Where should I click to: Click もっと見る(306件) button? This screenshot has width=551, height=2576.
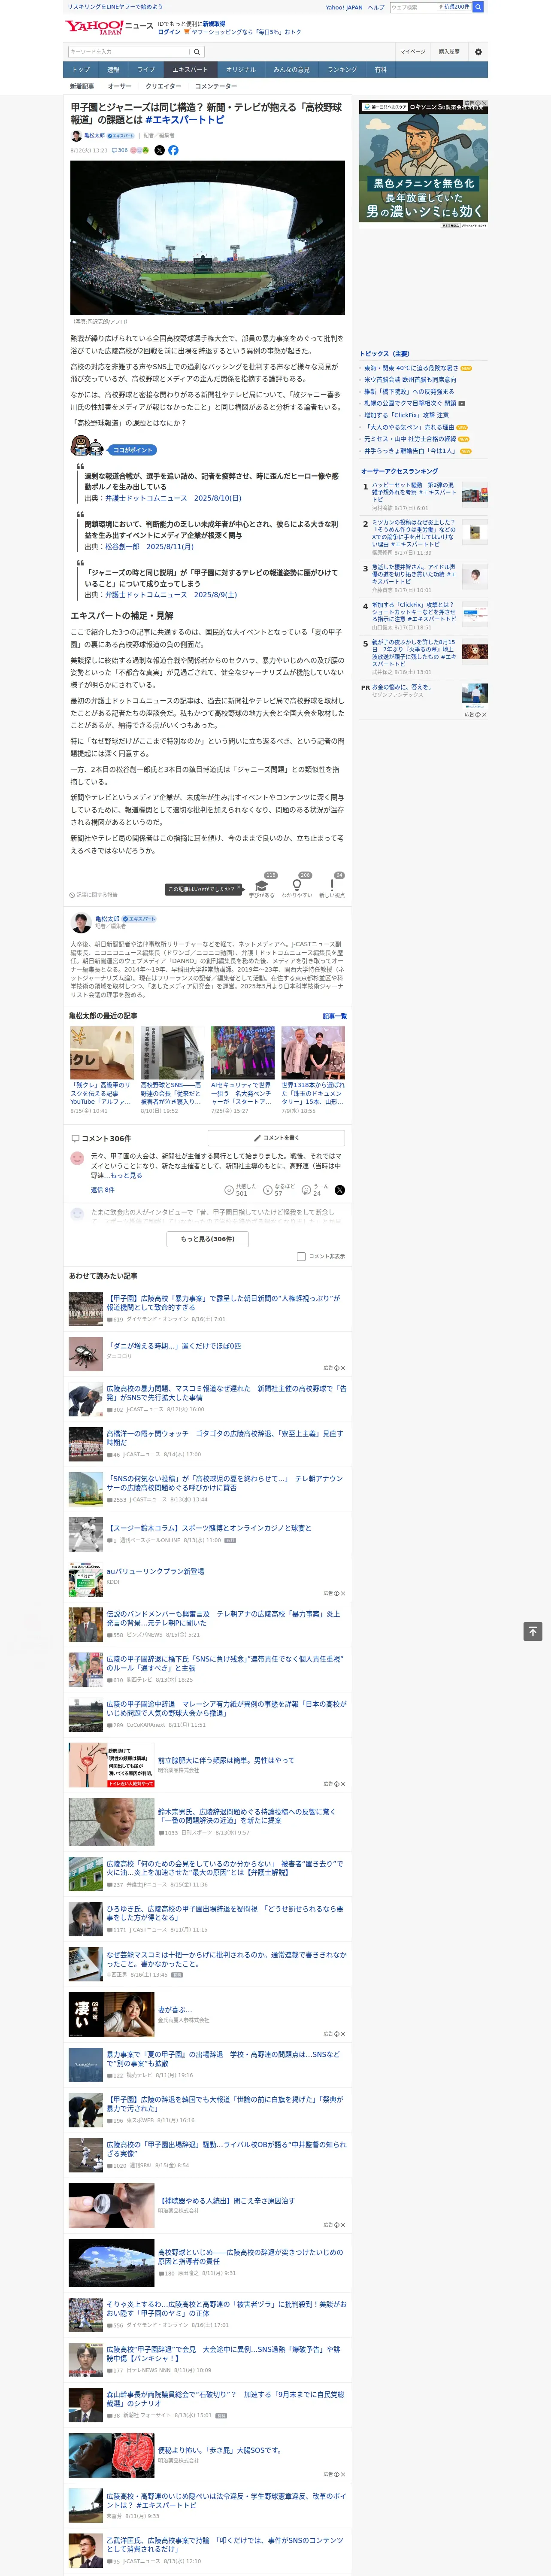(207, 1239)
